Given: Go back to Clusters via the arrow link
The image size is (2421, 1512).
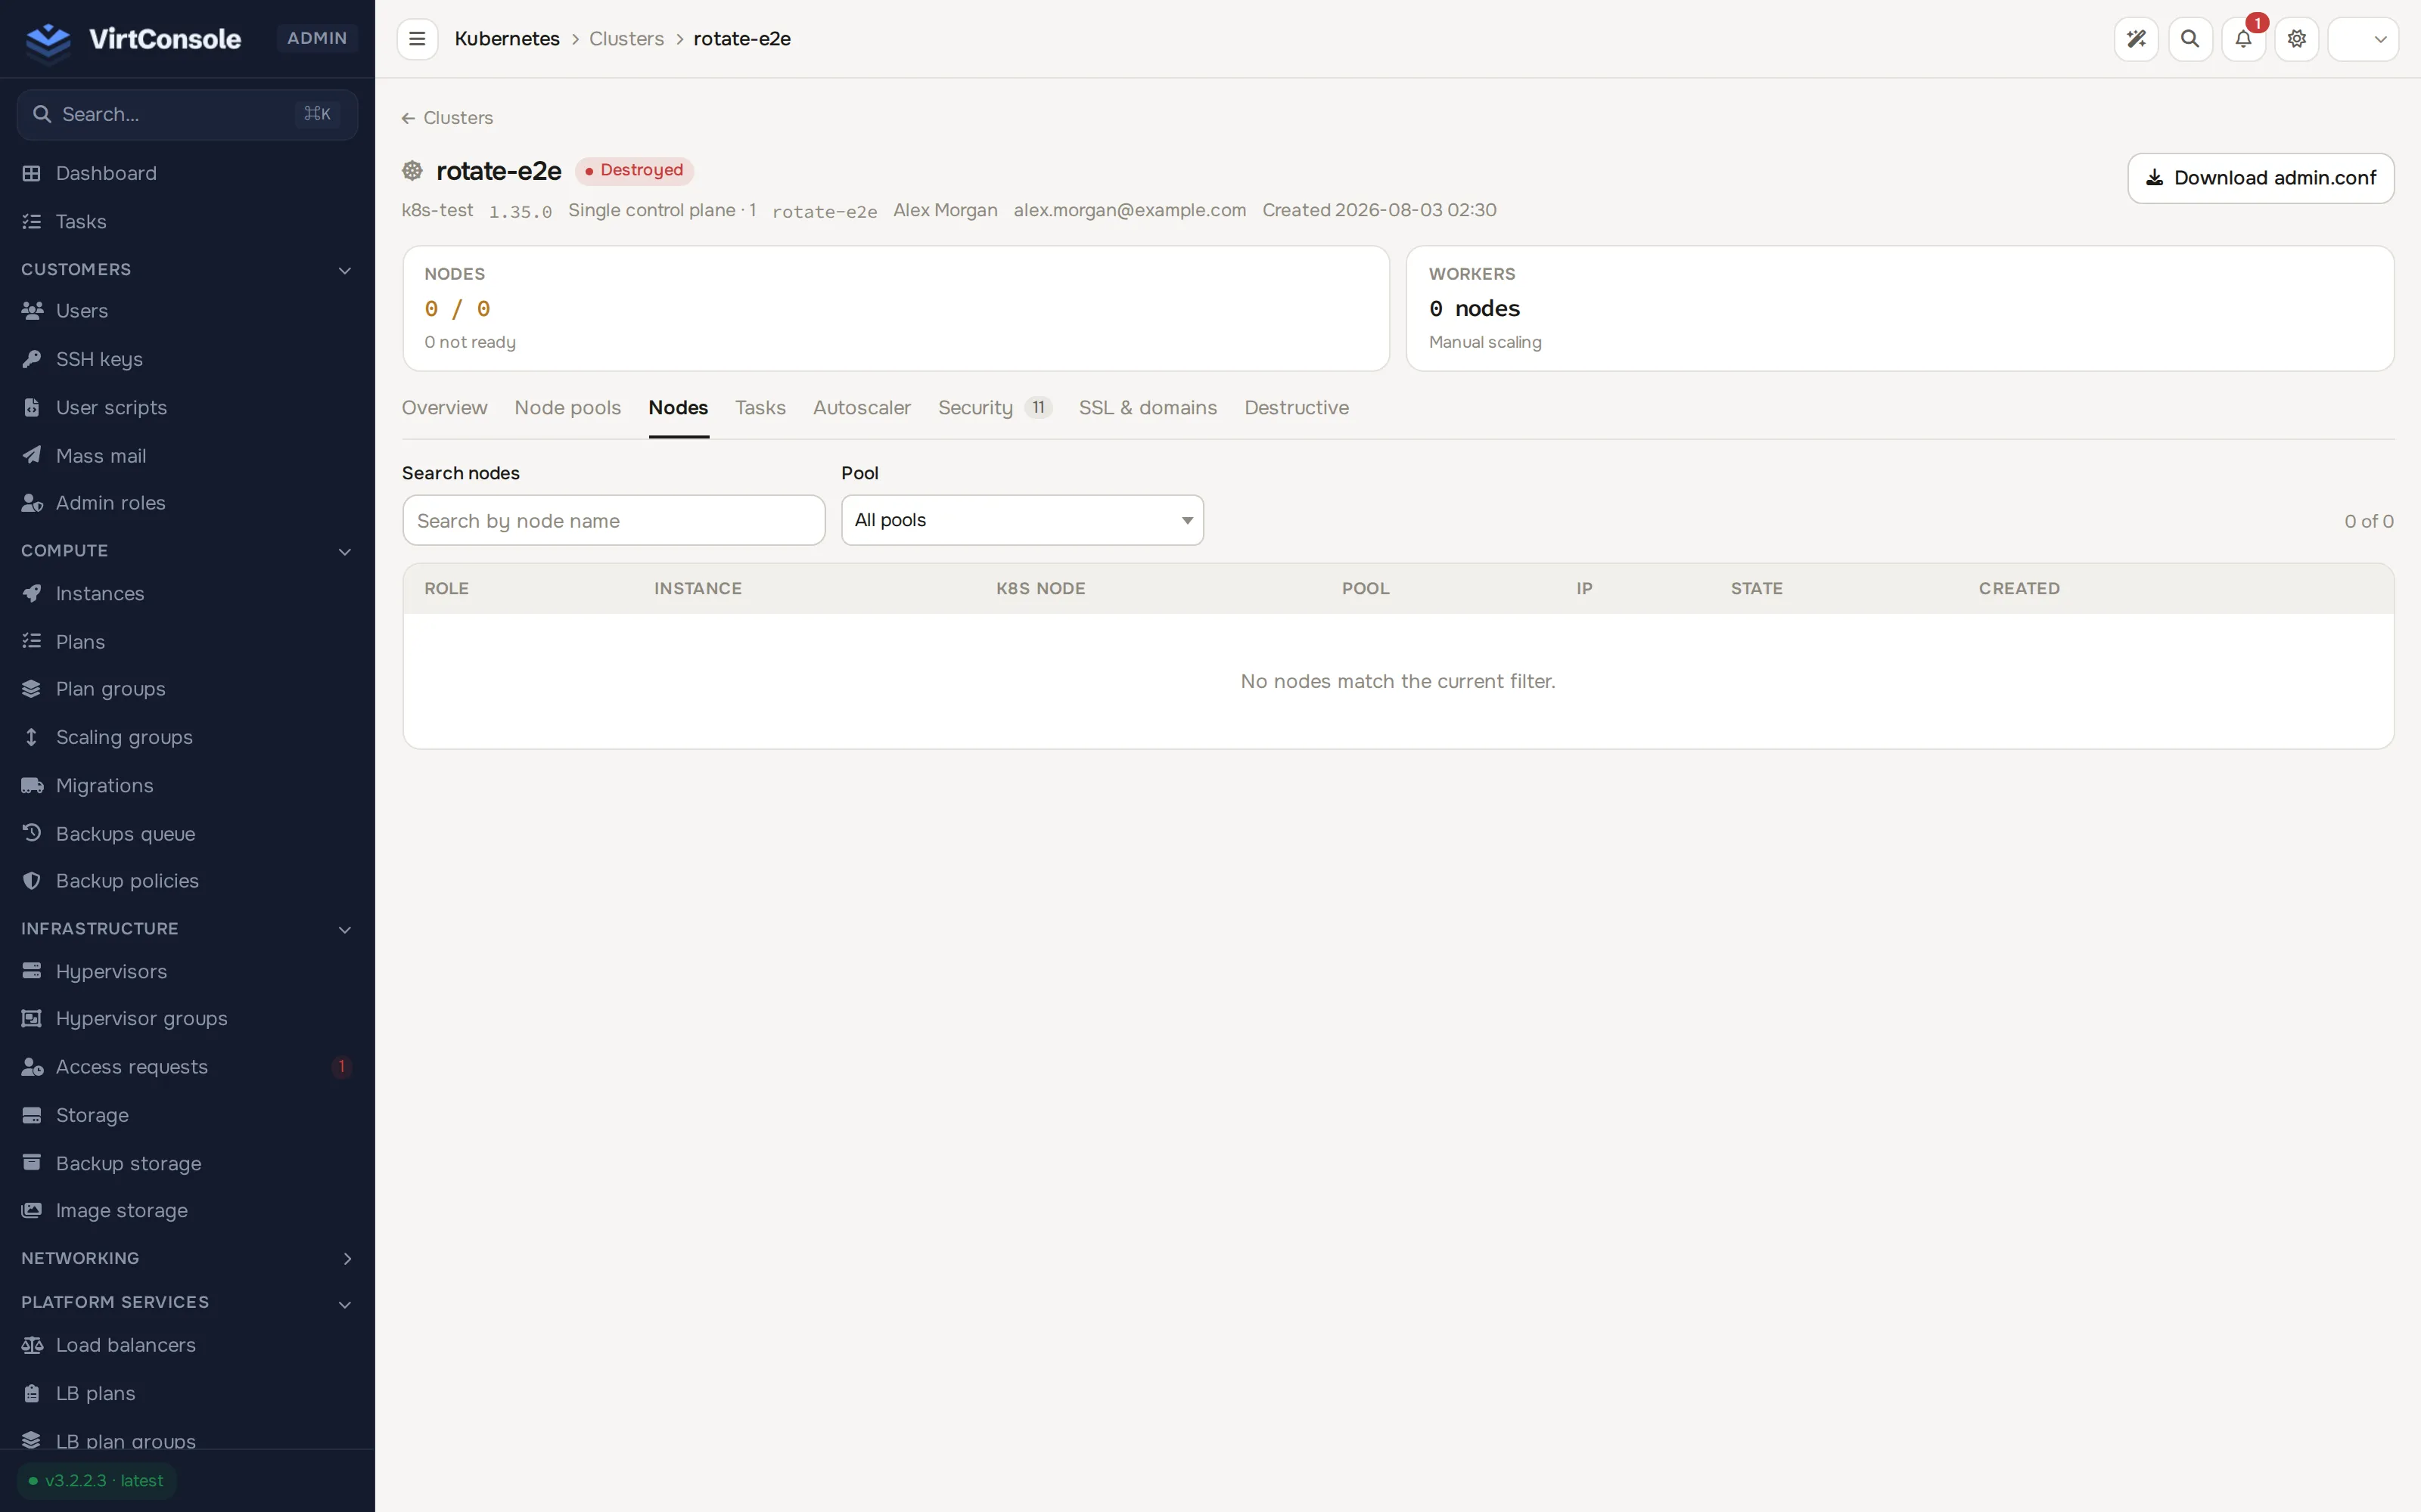Looking at the screenshot, I should pos(447,118).
